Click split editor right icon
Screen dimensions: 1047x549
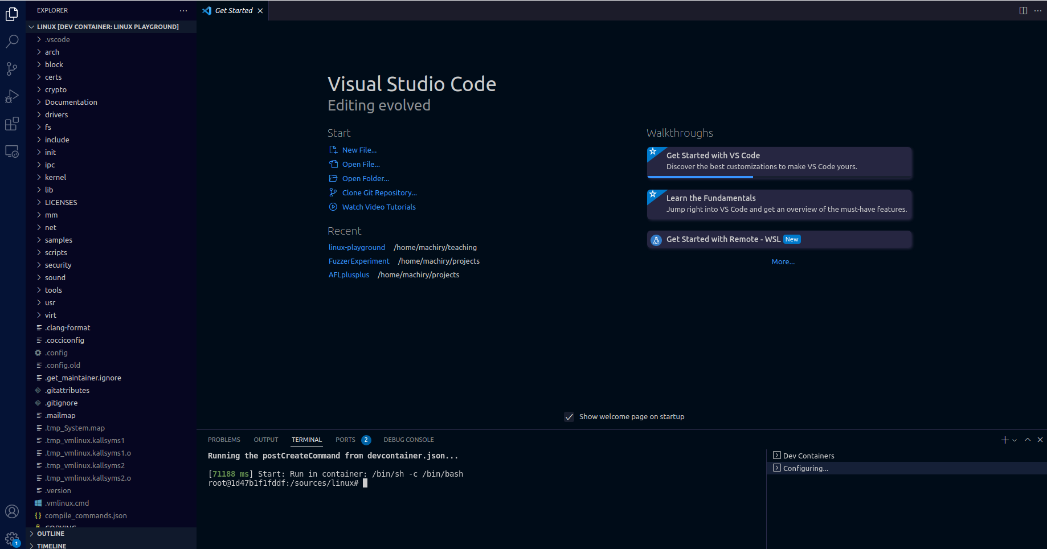(1023, 10)
